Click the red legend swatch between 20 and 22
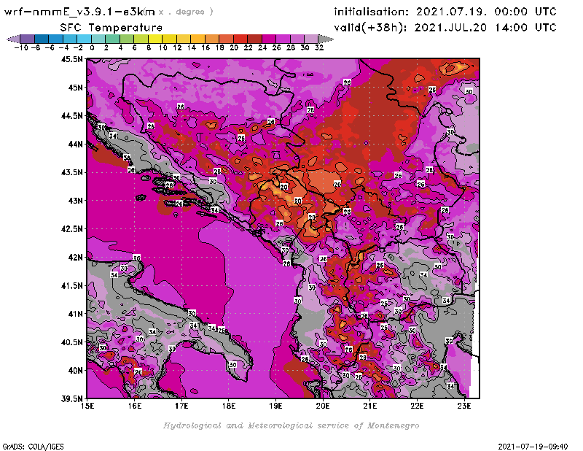Screen dimensions: 583x451 click(240, 39)
